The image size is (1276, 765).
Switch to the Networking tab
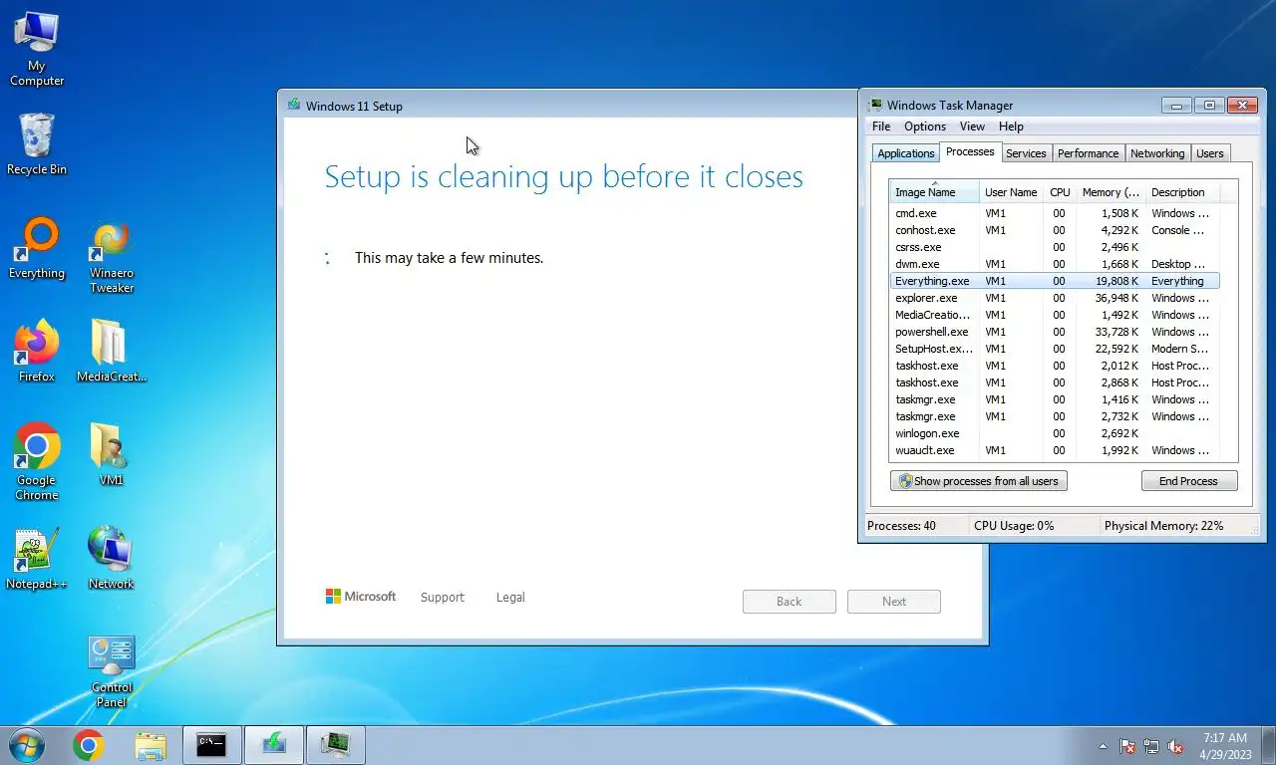pos(1157,153)
